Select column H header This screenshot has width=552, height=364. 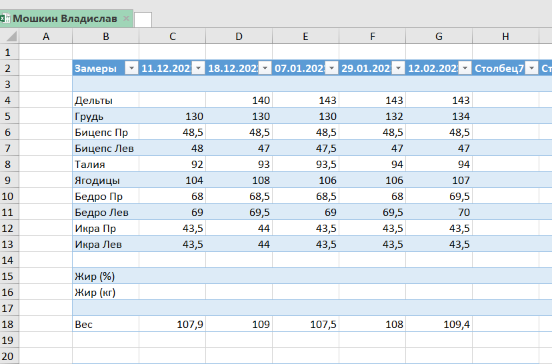pyautogui.click(x=505, y=36)
